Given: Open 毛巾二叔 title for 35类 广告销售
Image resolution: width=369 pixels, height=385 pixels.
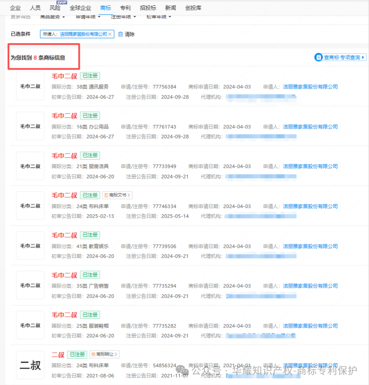Looking at the screenshot, I should pos(64,275).
